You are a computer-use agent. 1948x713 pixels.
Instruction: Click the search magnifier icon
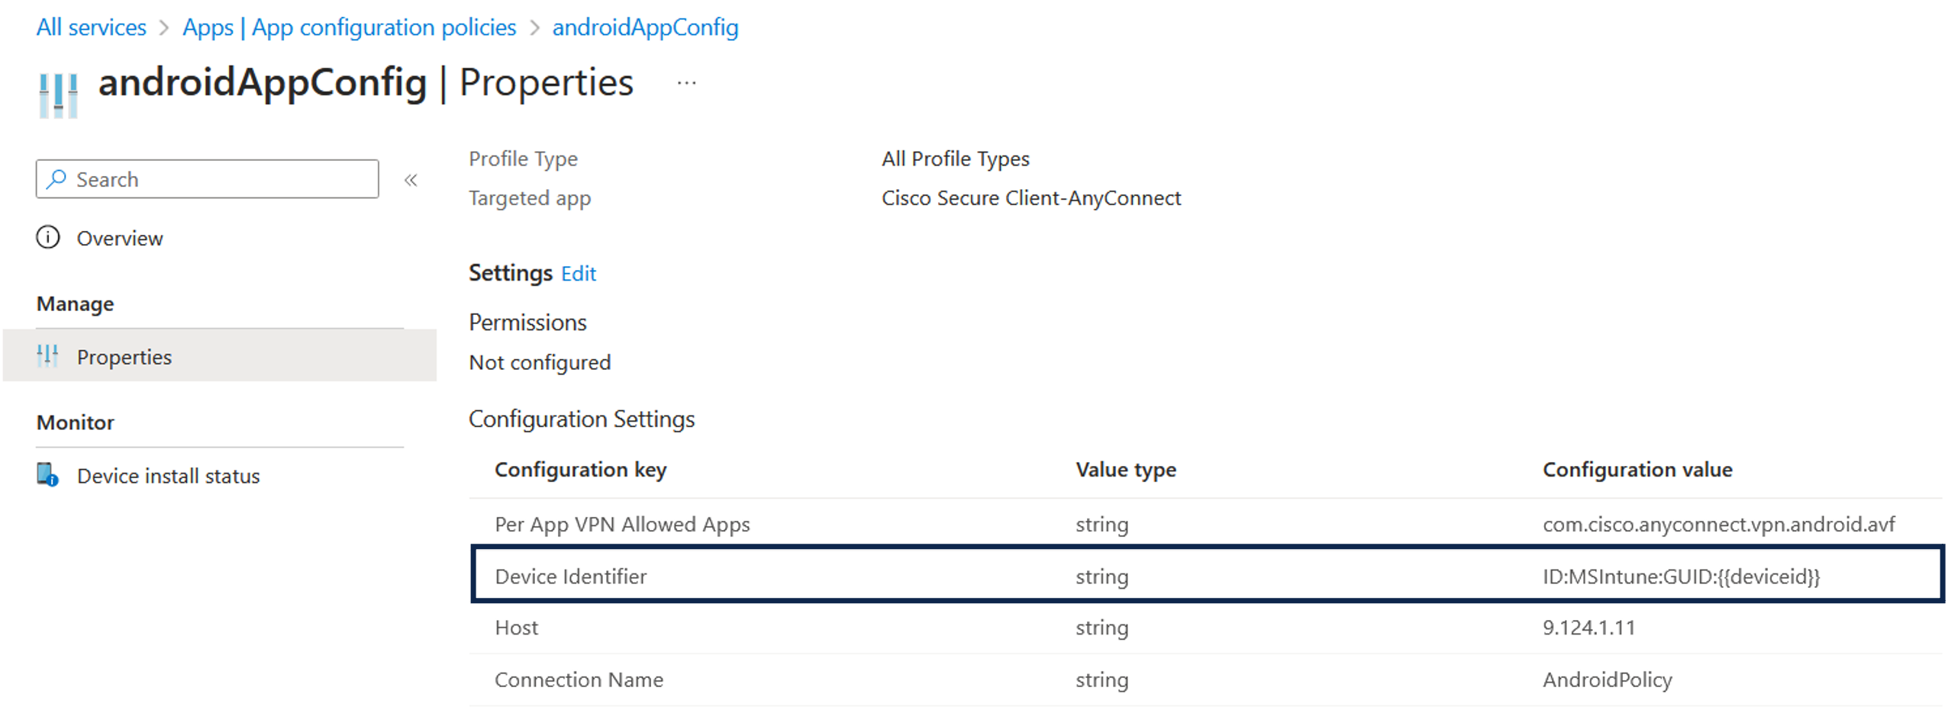click(x=57, y=178)
